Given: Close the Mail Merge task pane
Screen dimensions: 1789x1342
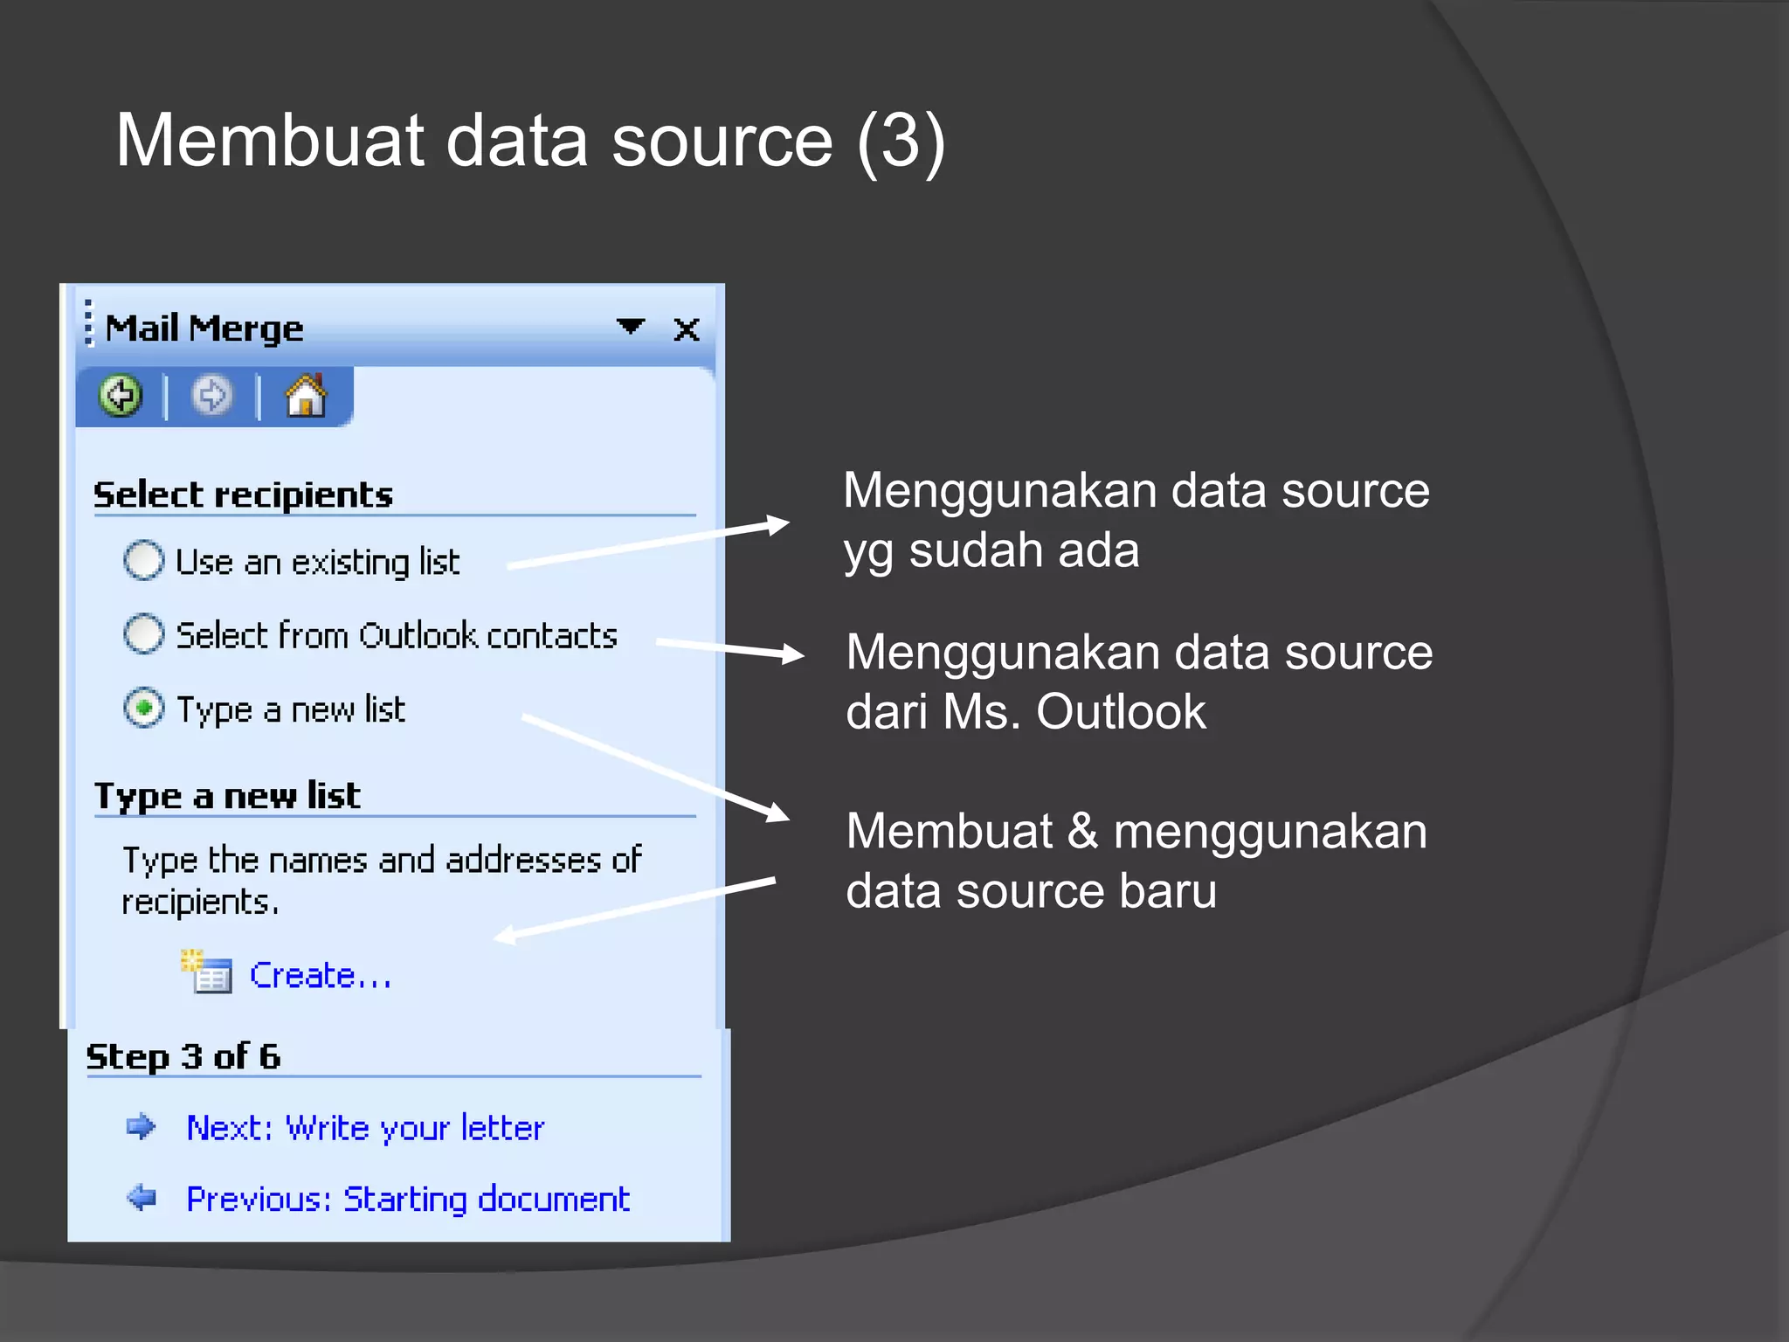Looking at the screenshot, I should [687, 329].
